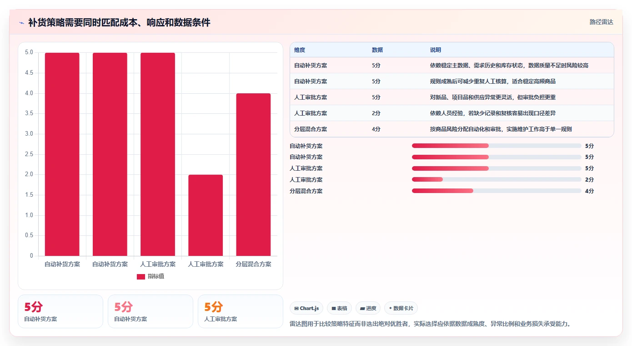Click the 分层混合方案 bar in the chart

(253, 175)
